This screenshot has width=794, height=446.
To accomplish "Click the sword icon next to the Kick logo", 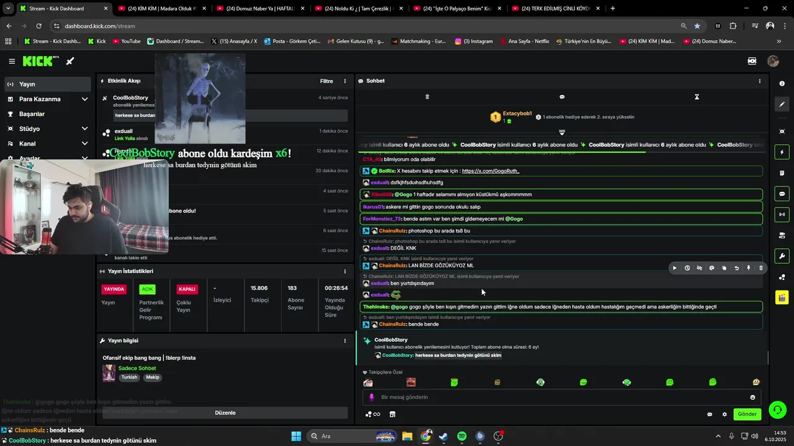I will point(70,61).
